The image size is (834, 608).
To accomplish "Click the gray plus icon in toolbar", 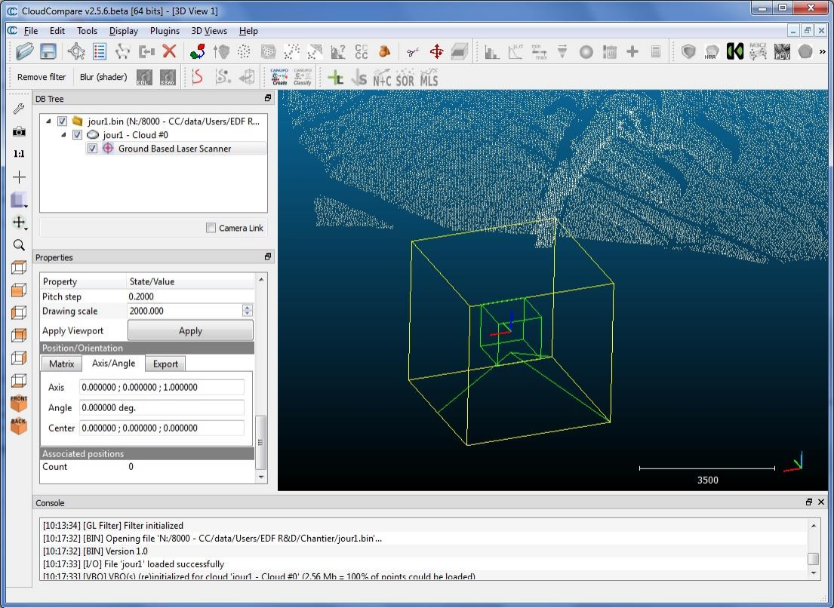I will pos(632,51).
